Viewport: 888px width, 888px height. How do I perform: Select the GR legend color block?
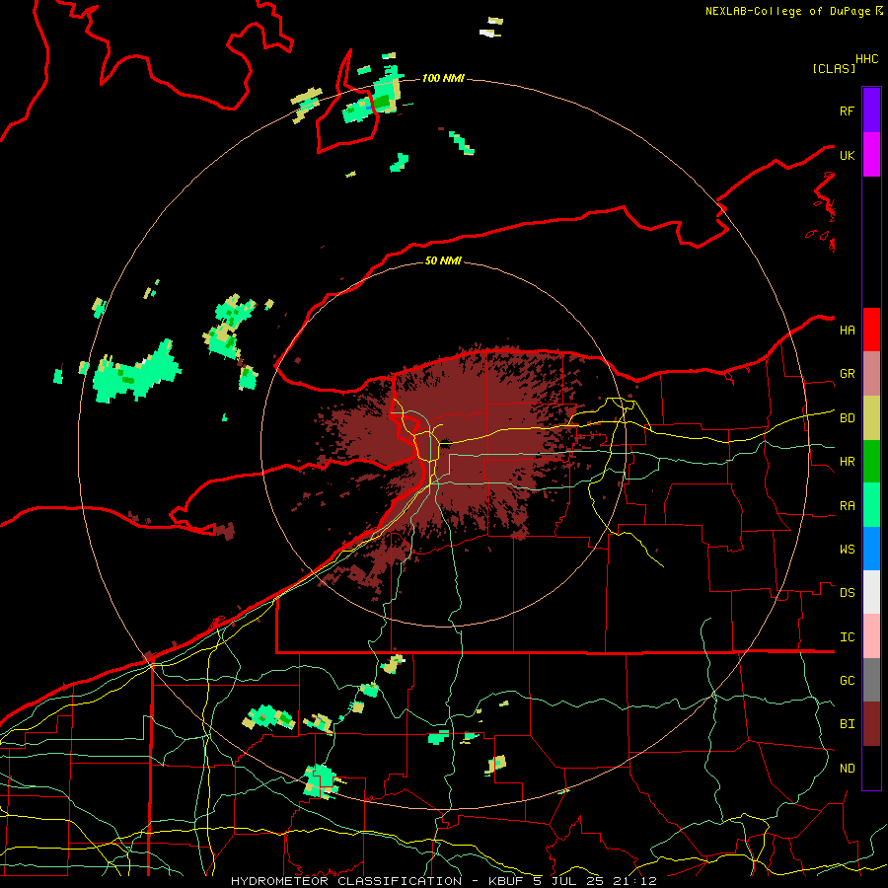(871, 373)
